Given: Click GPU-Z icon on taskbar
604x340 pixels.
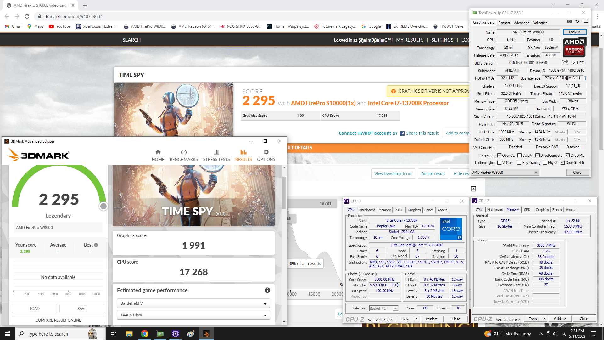Looking at the screenshot, I should [160, 334].
